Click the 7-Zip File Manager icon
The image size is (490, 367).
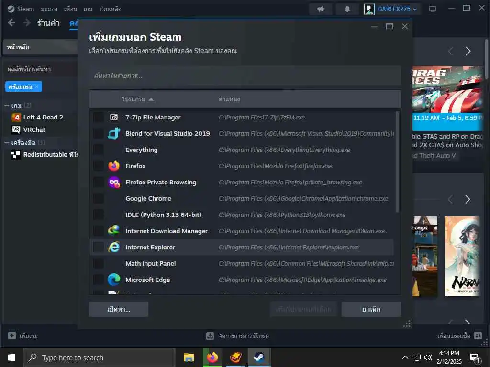pos(114,118)
